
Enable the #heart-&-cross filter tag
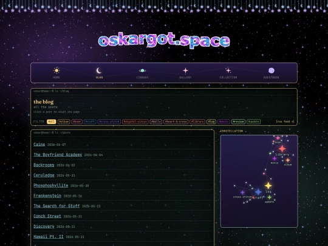tap(176, 121)
